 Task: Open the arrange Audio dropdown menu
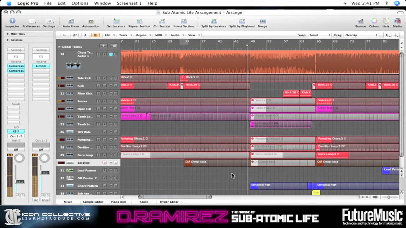(x=177, y=35)
